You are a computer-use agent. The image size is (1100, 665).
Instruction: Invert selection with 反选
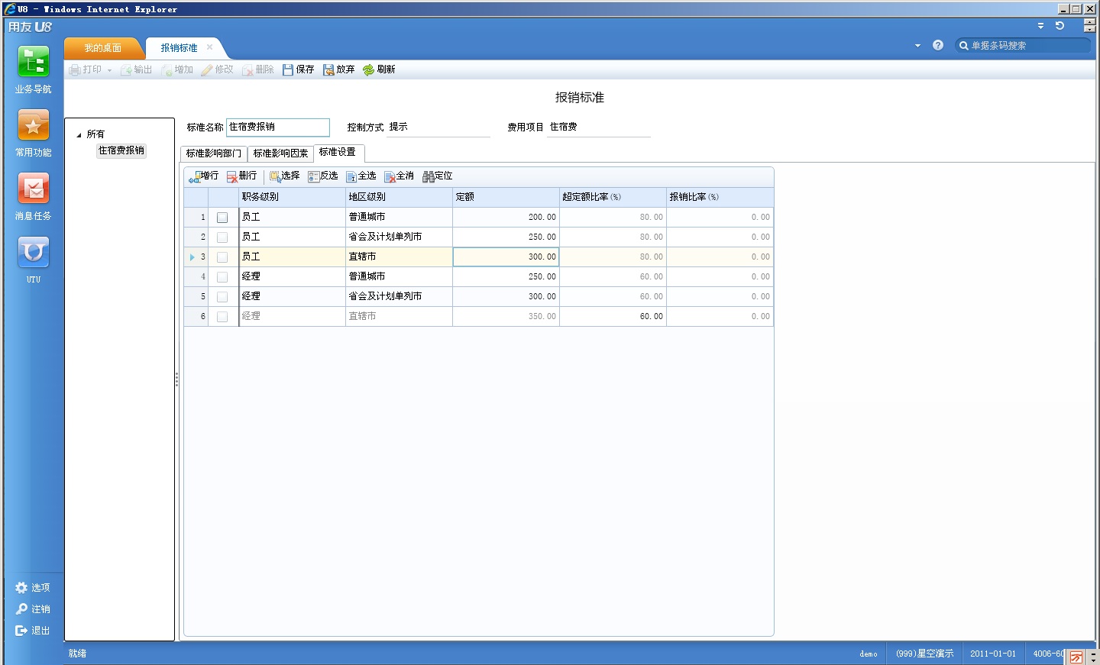[x=323, y=176]
